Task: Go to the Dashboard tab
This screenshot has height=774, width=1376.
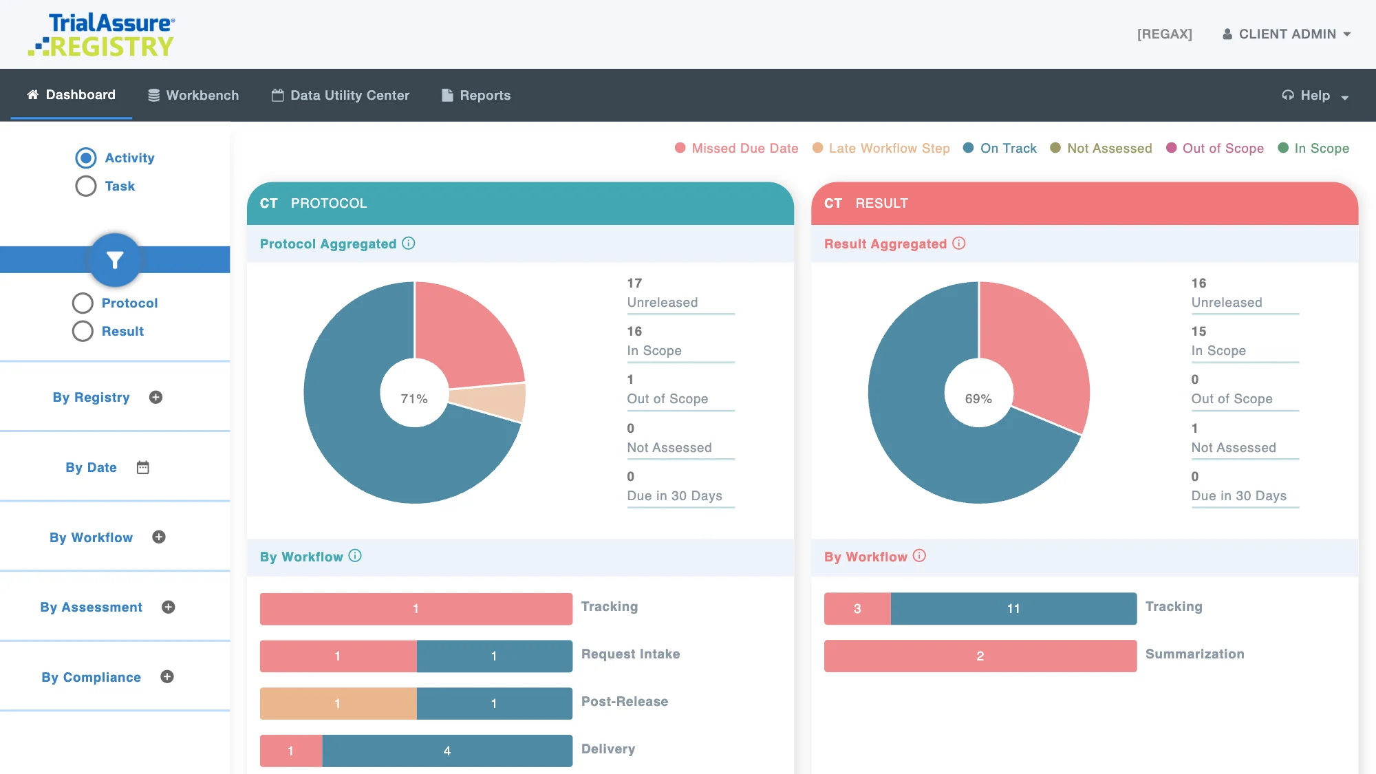Action: coord(71,95)
